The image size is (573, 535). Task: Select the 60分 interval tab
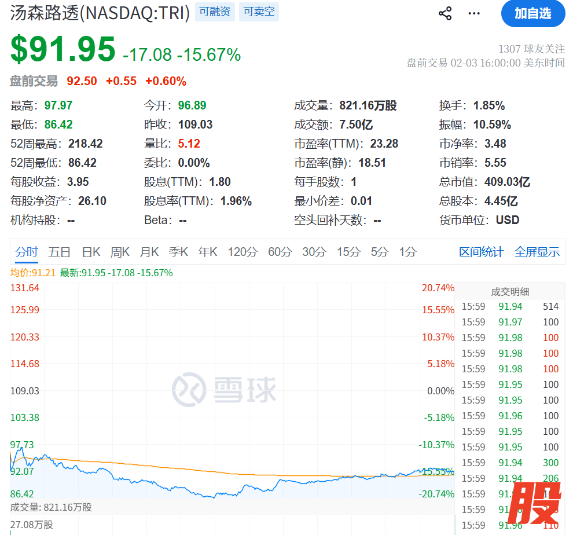click(x=280, y=252)
